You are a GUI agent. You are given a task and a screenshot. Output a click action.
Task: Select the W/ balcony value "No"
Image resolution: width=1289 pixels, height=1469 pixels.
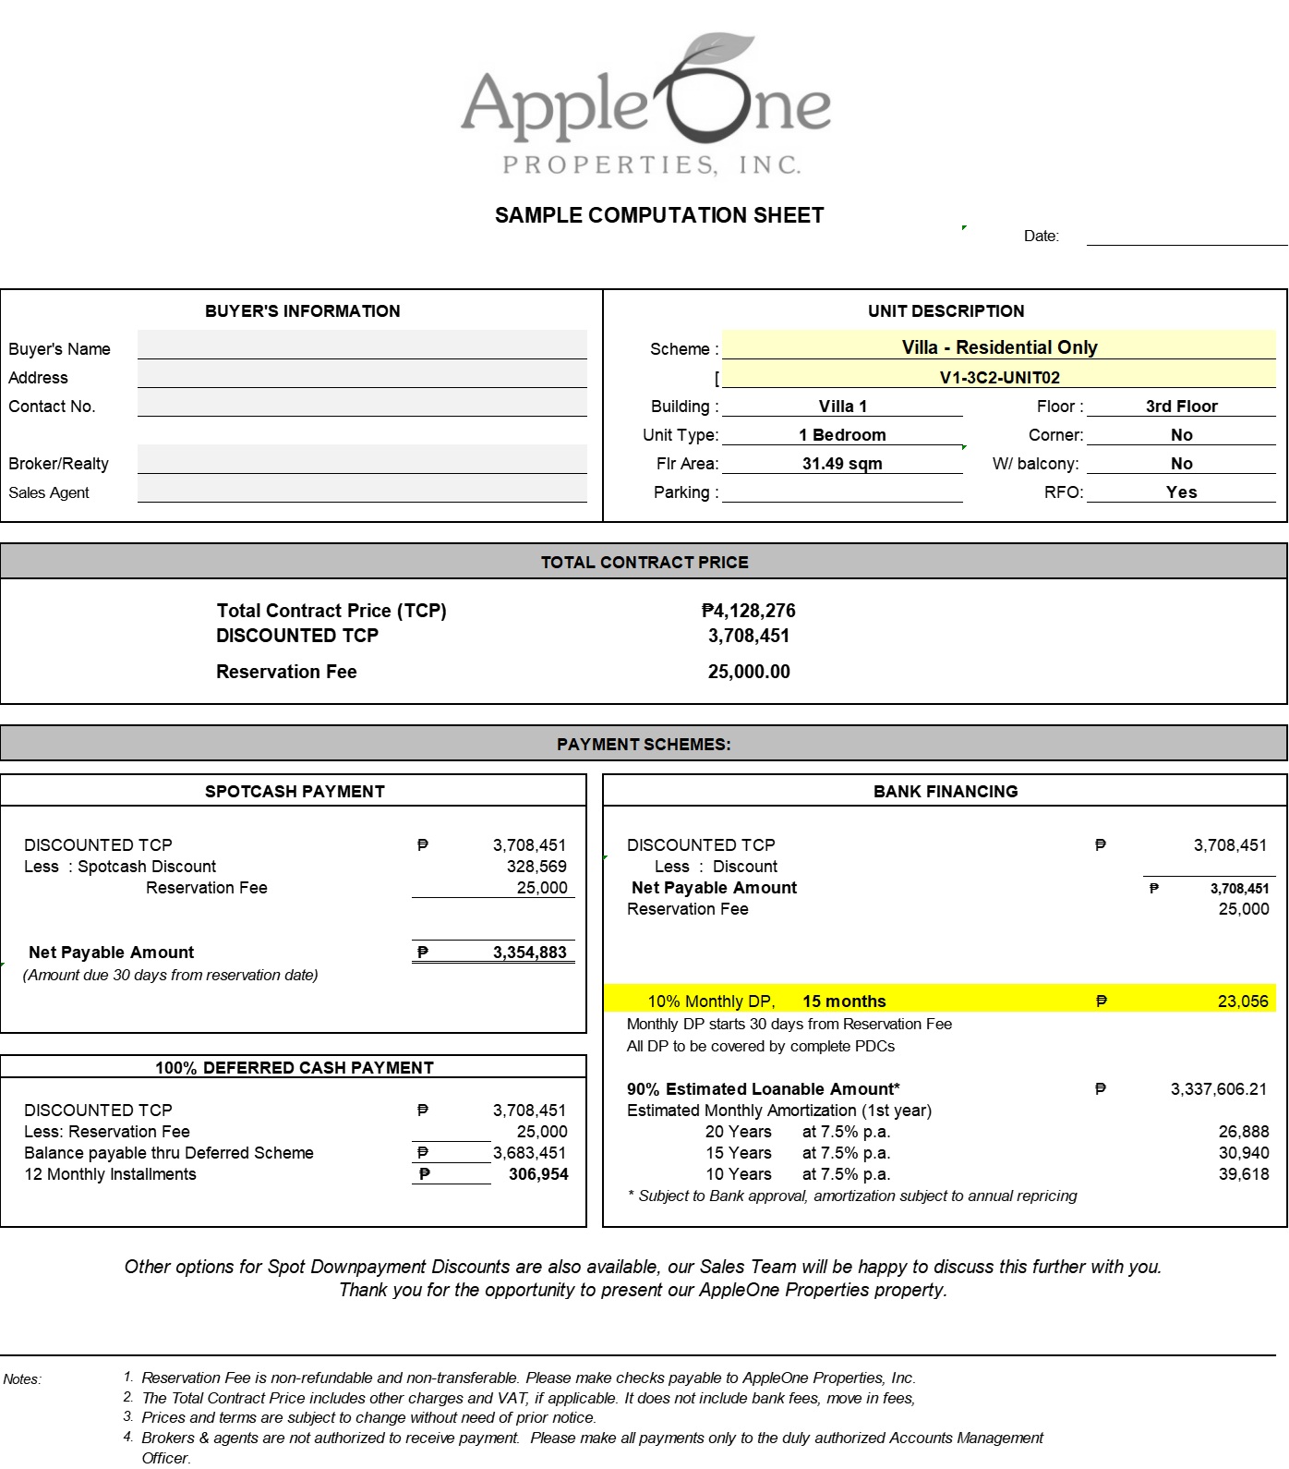pyautogui.click(x=1181, y=463)
